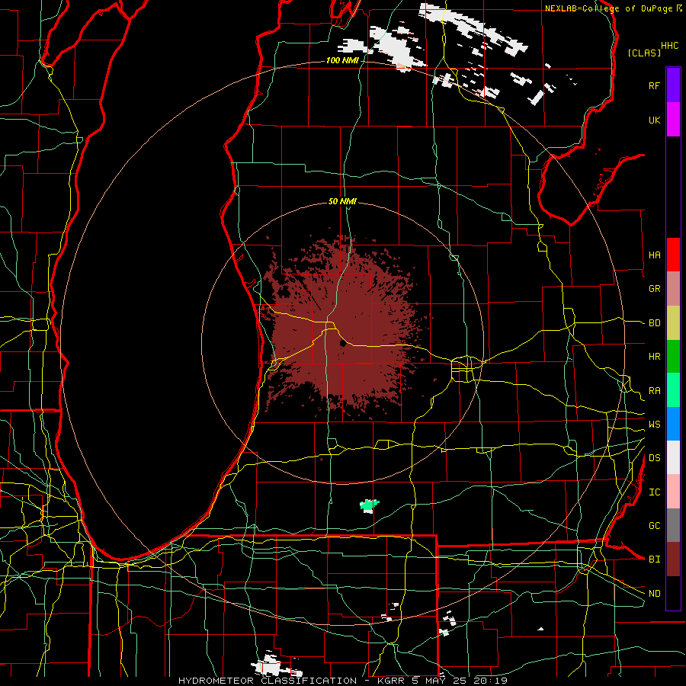Click the 'WS' legend label
686x686 pixels.
coord(654,424)
